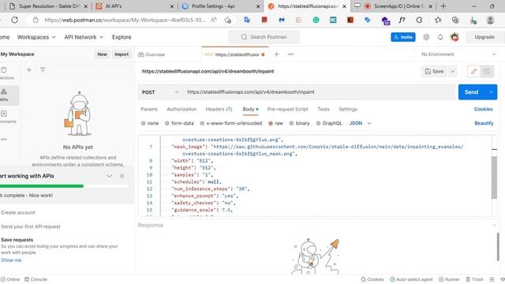505x284 pixels.
Task: Add a new request tab
Action: pos(276,54)
